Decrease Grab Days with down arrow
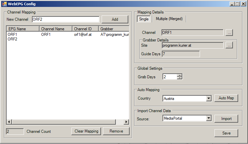Screen dimensions: 248x144 (180, 78)
